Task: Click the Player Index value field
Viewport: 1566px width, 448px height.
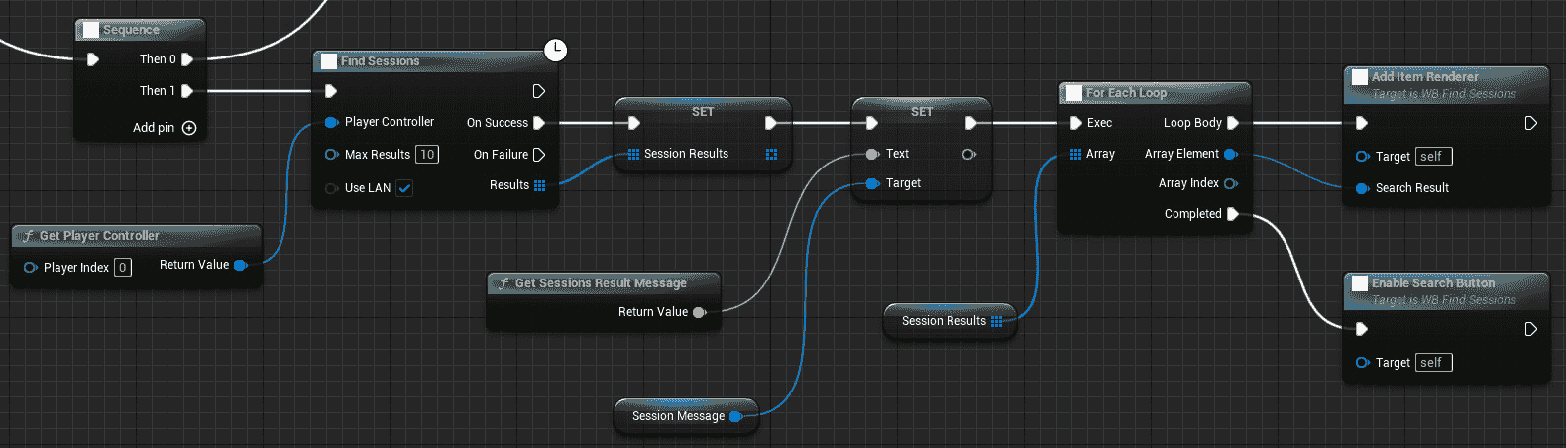Action: pyautogui.click(x=123, y=268)
